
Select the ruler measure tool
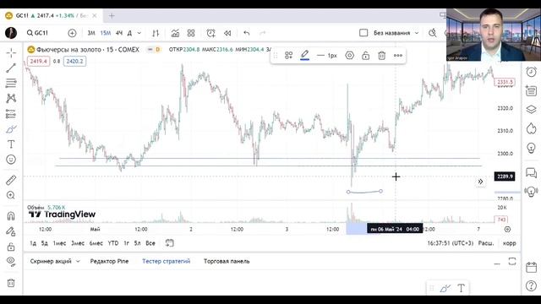click(11, 180)
